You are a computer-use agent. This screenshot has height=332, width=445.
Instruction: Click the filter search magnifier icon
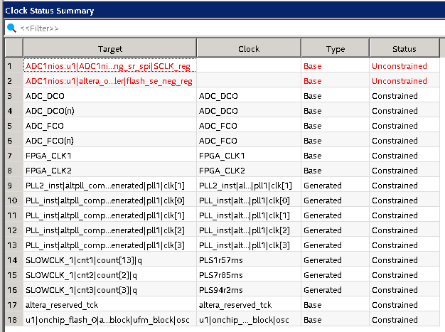(x=11, y=28)
